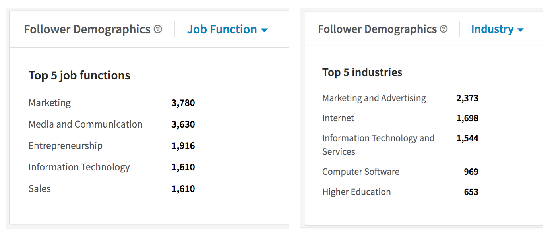Viewport: 550px width, 236px height.
Task: Expand the chevron next to Job Function
Action: tap(265, 29)
